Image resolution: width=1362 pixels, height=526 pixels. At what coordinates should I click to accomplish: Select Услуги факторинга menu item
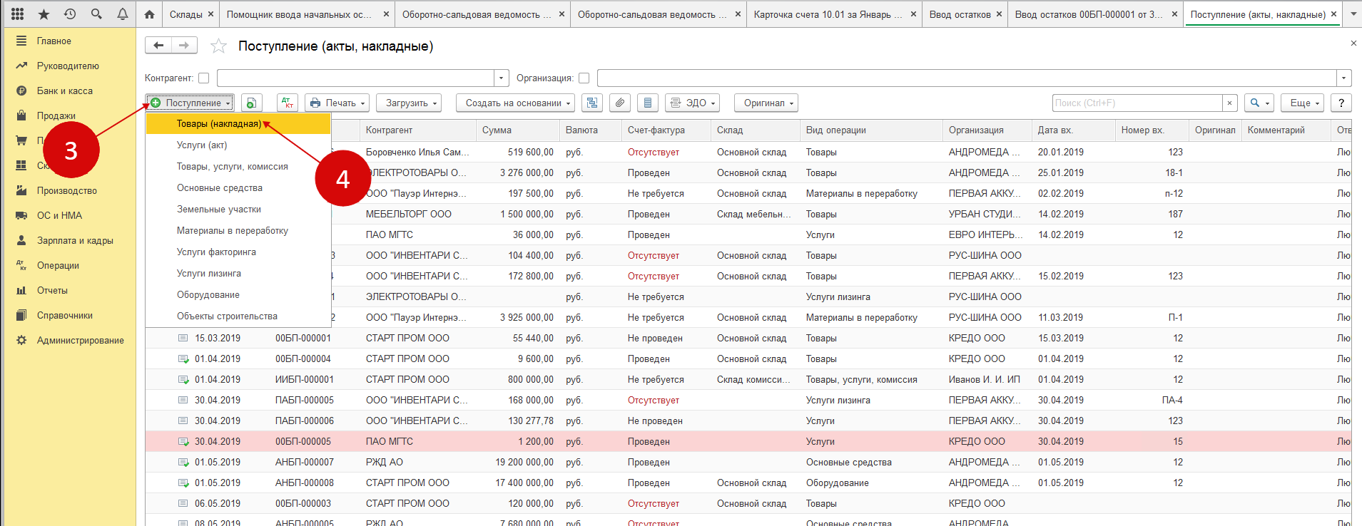pyautogui.click(x=238, y=252)
